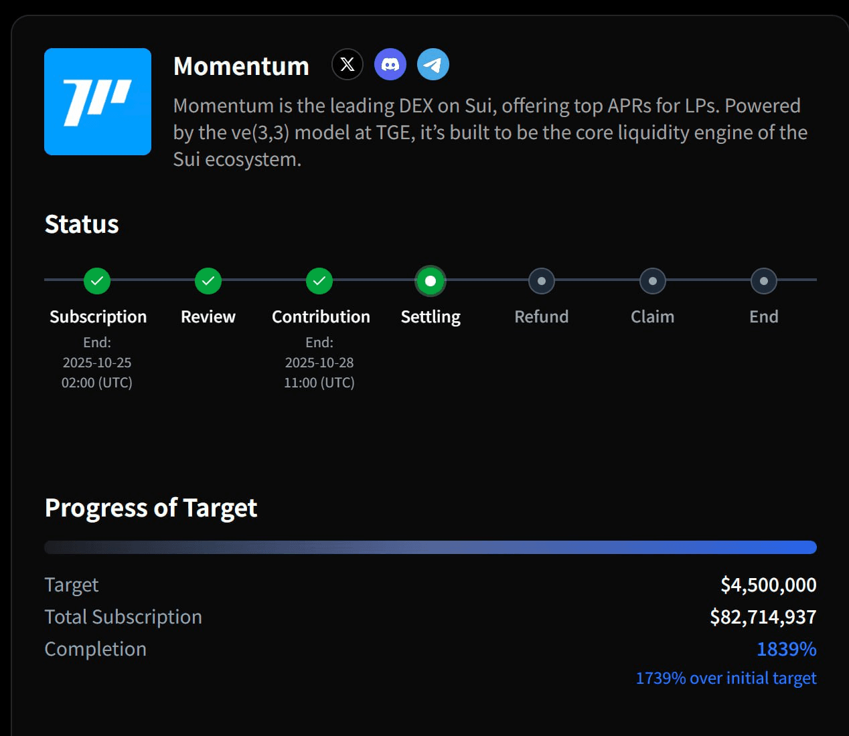This screenshot has width=849, height=736.
Task: Open the Momentum Telegram icon
Action: pyautogui.click(x=433, y=64)
